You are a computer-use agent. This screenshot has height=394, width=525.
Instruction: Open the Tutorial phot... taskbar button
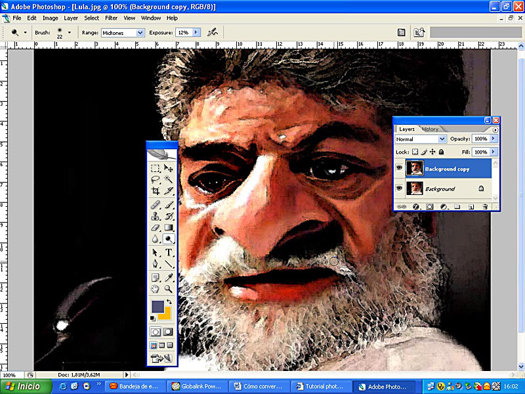point(316,386)
